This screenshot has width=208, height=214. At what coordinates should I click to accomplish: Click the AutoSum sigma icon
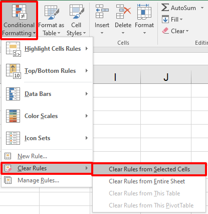coord(165,8)
